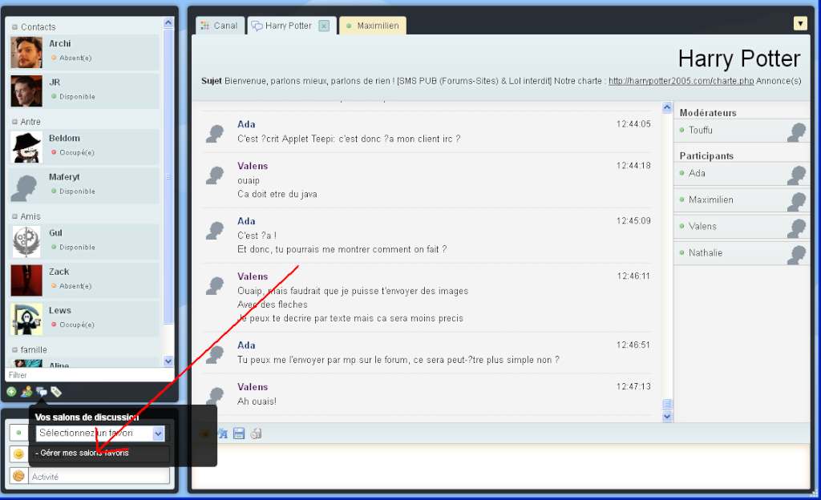The height and width of the screenshot is (500, 821).
Task: Click the save conversation floppy disk icon
Action: coord(239,433)
